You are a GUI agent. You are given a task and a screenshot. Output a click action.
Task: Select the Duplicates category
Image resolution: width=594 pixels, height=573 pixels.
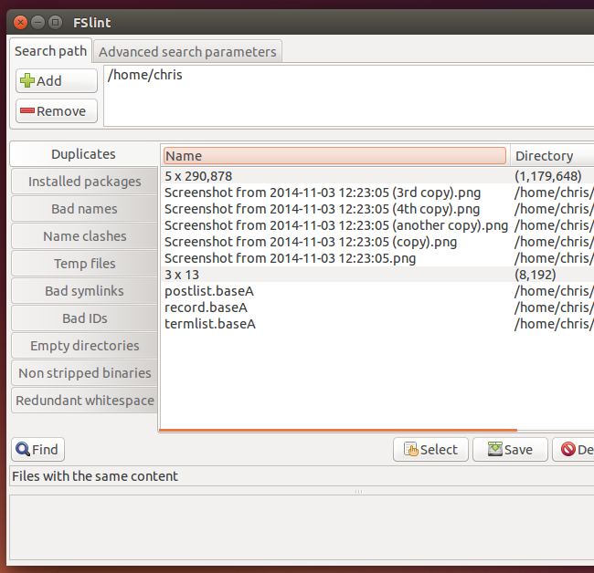point(83,154)
